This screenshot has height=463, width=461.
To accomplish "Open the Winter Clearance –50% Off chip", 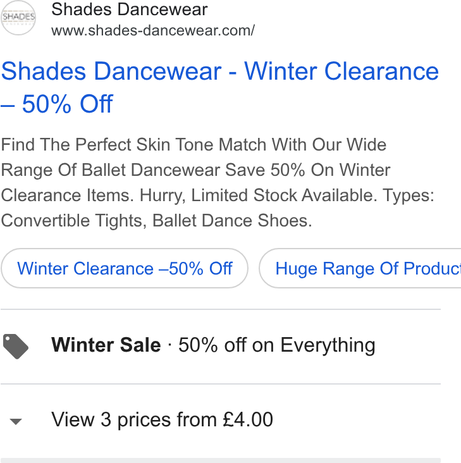I will tap(124, 268).
